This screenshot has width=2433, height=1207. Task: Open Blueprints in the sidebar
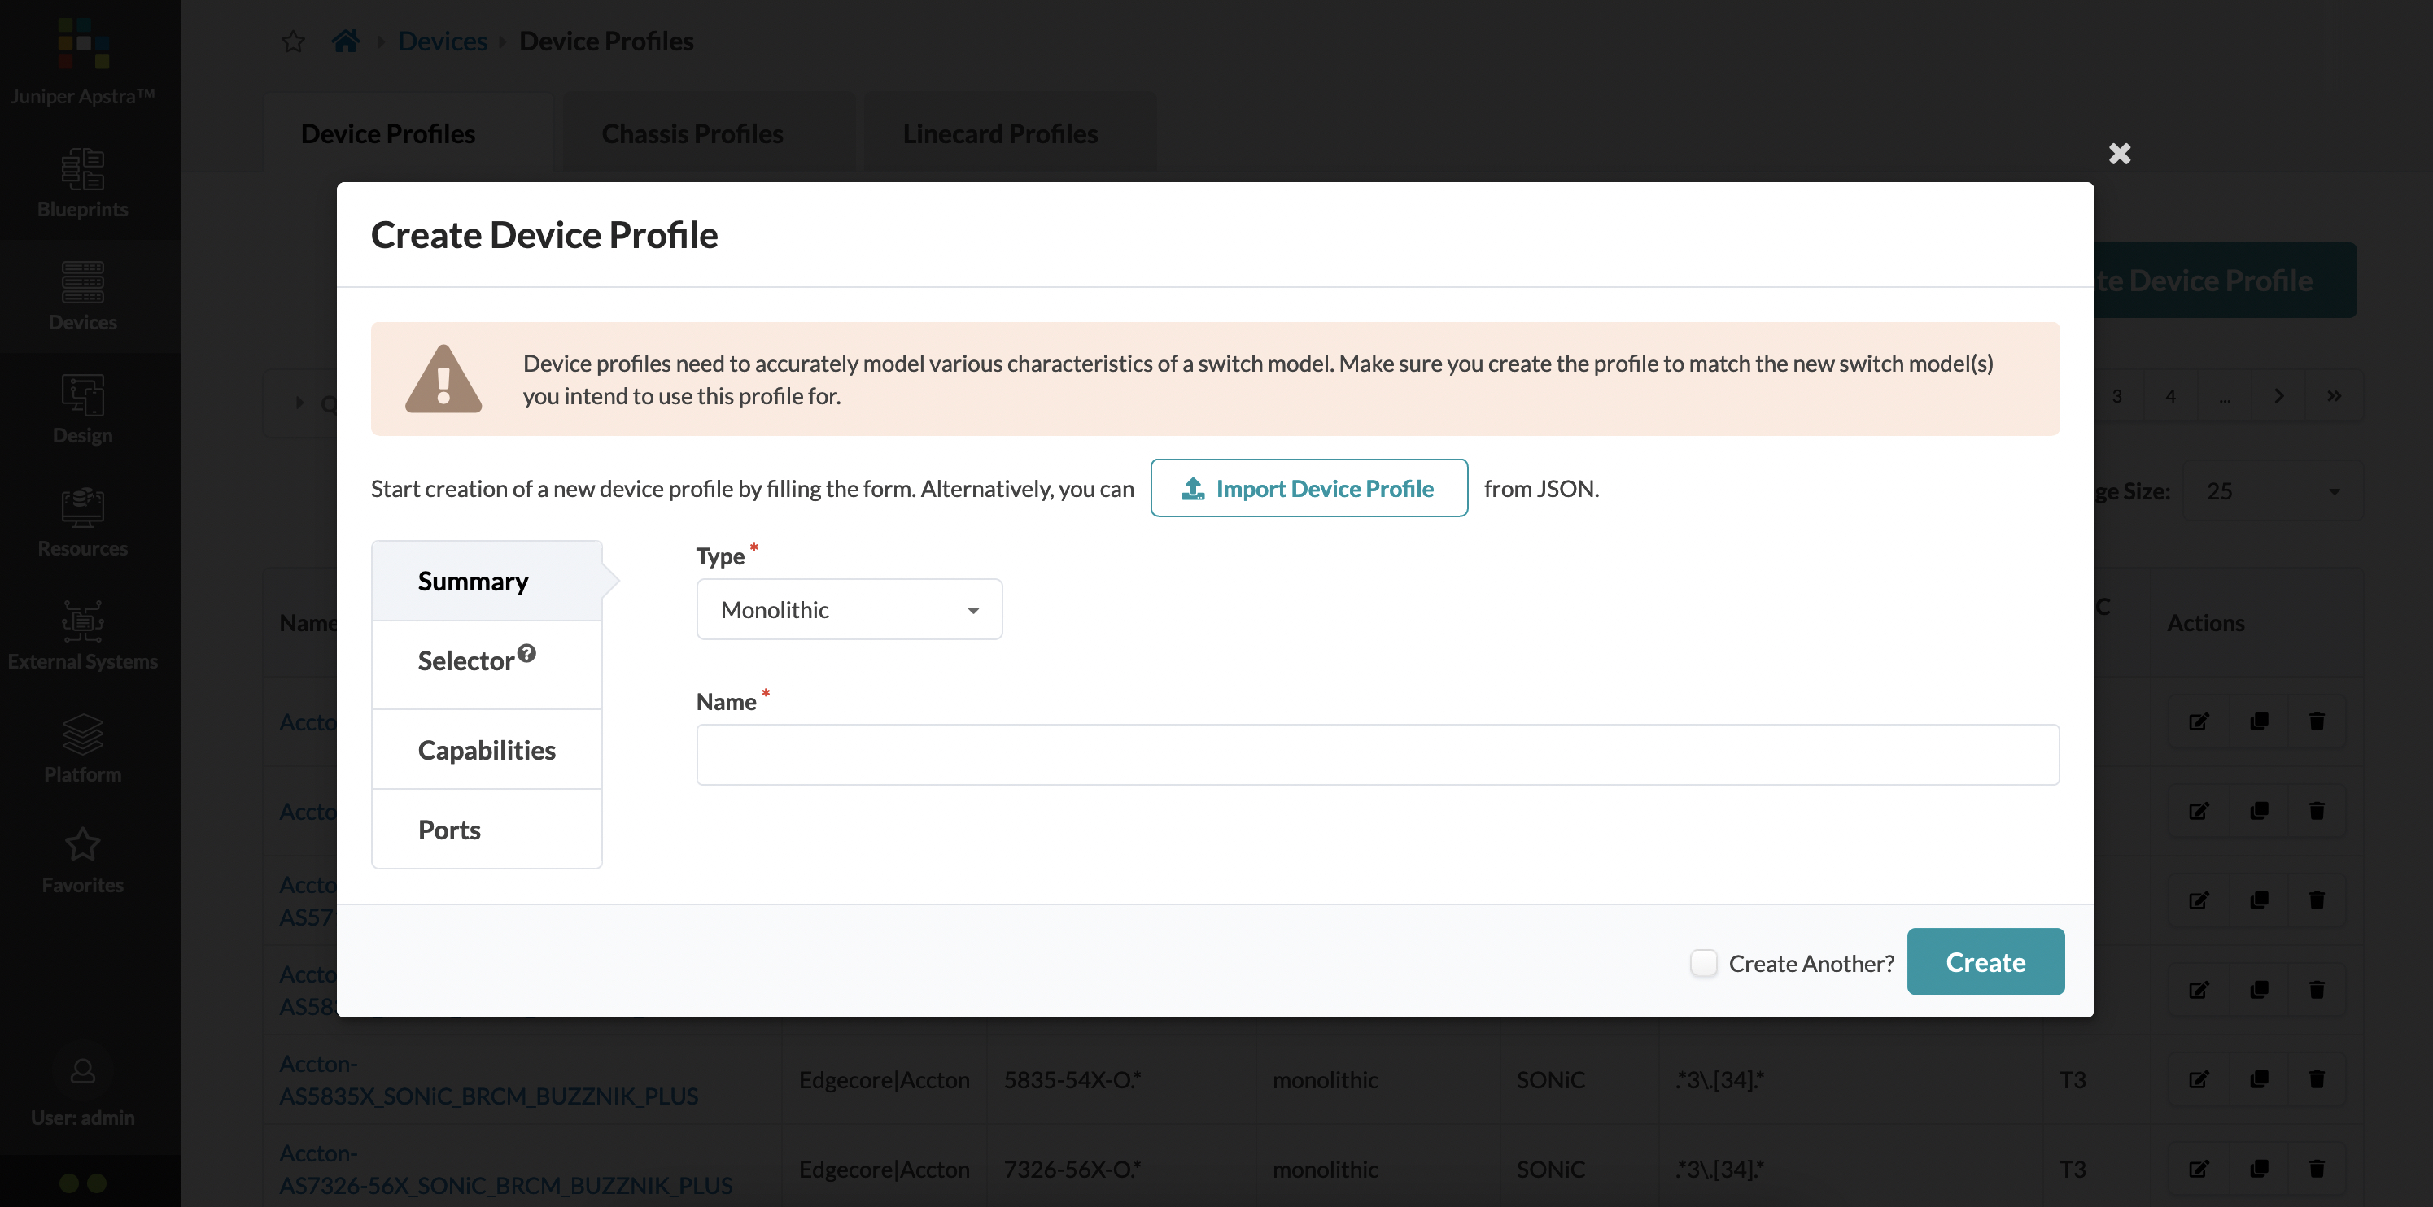pos(83,183)
